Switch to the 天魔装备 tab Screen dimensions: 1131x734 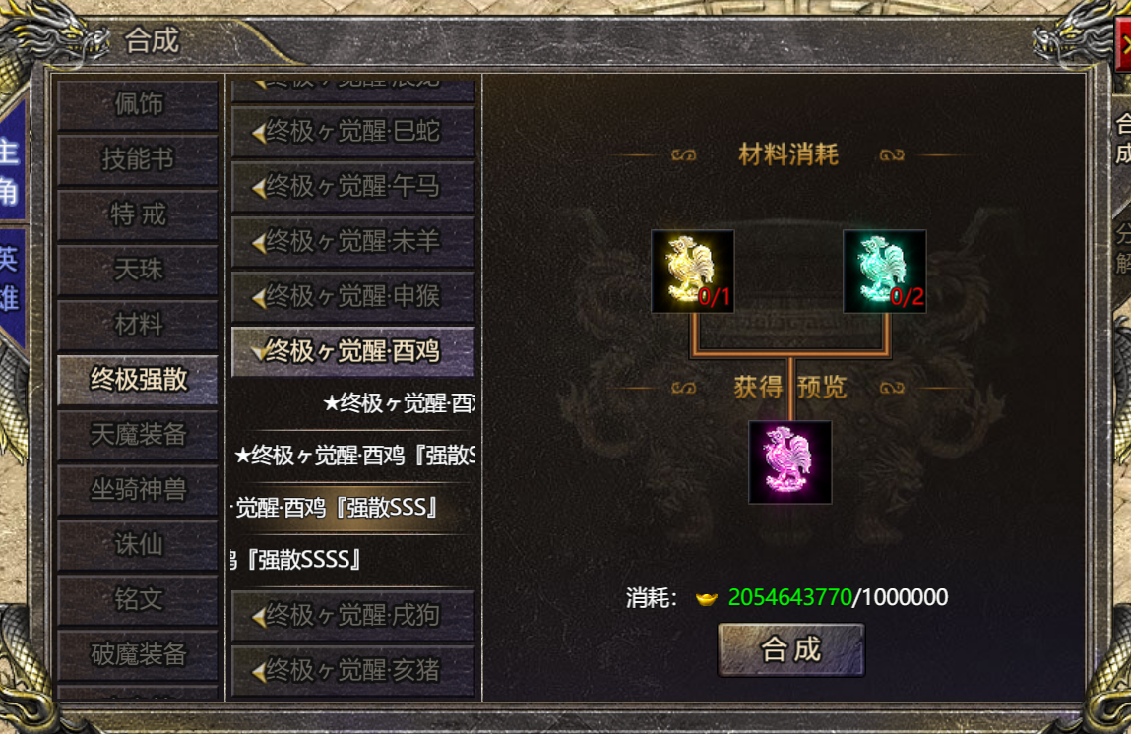tap(138, 435)
